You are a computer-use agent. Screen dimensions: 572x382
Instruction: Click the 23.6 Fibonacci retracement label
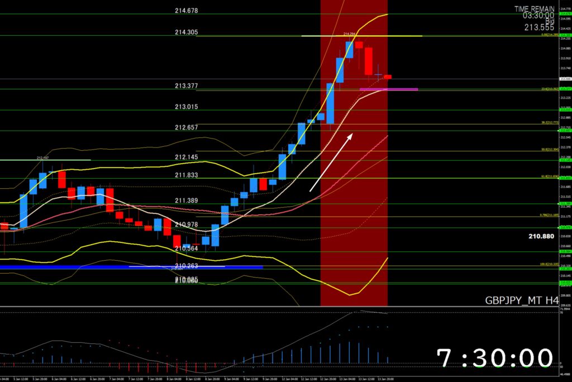click(550, 89)
